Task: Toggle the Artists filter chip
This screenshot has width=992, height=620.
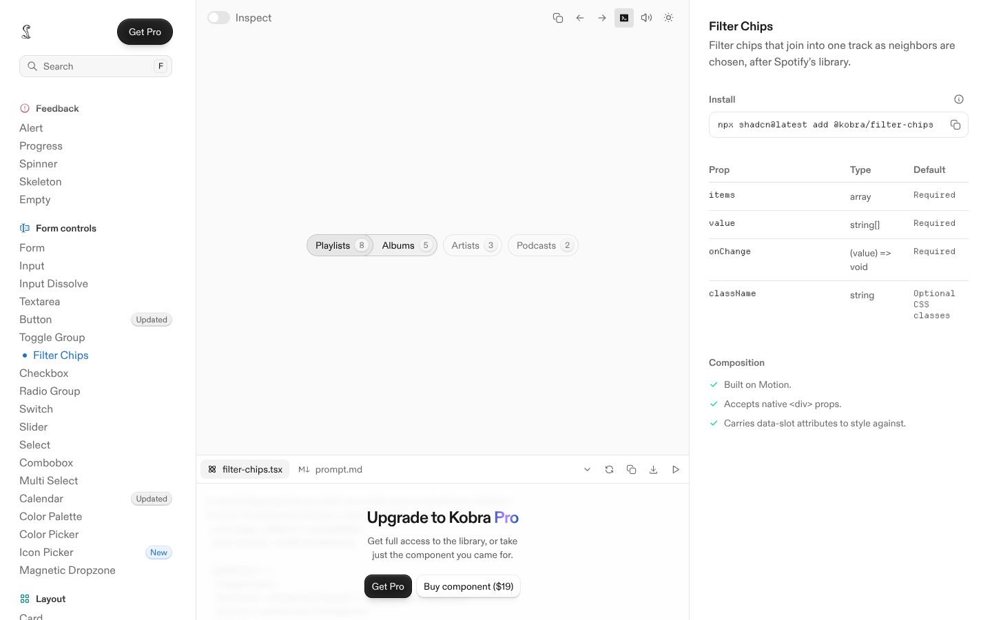Action: [473, 245]
